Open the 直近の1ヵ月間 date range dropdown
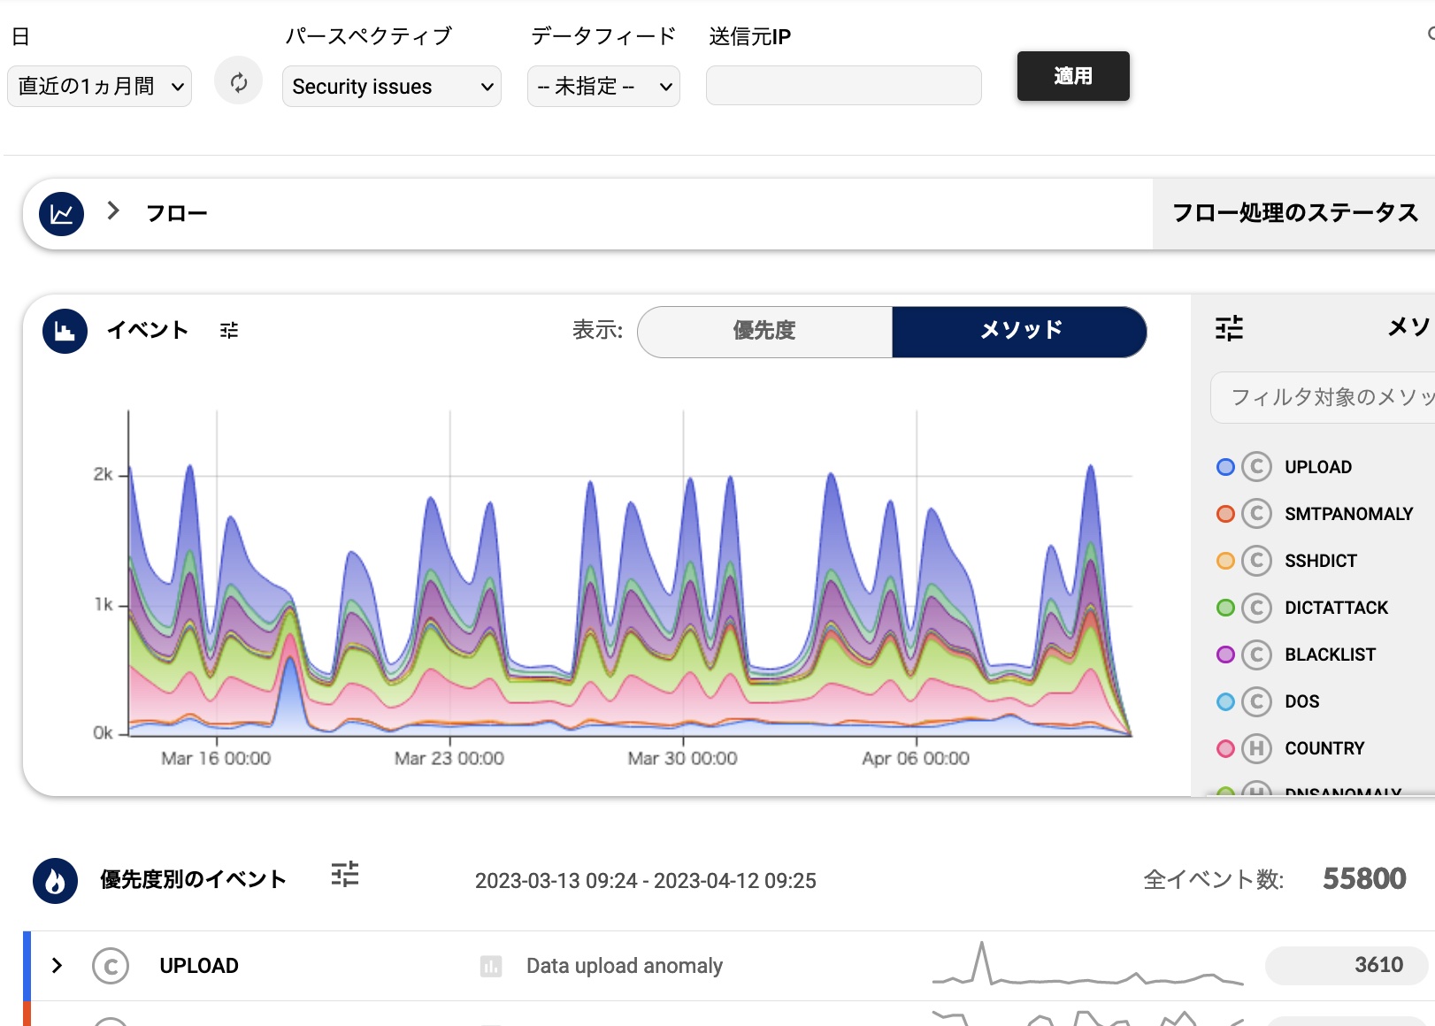Image resolution: width=1435 pixels, height=1026 pixels. [x=100, y=87]
